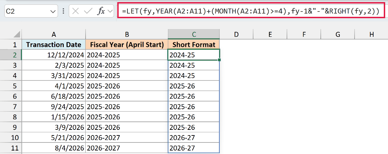The width and height of the screenshot is (388, 154).
Task: Click Short Format cell in row 11
Action: [194, 148]
